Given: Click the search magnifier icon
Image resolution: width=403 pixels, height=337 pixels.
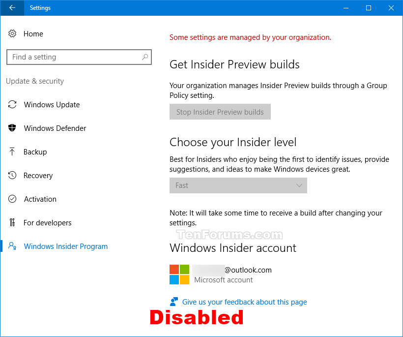Looking at the screenshot, I should tap(145, 57).
